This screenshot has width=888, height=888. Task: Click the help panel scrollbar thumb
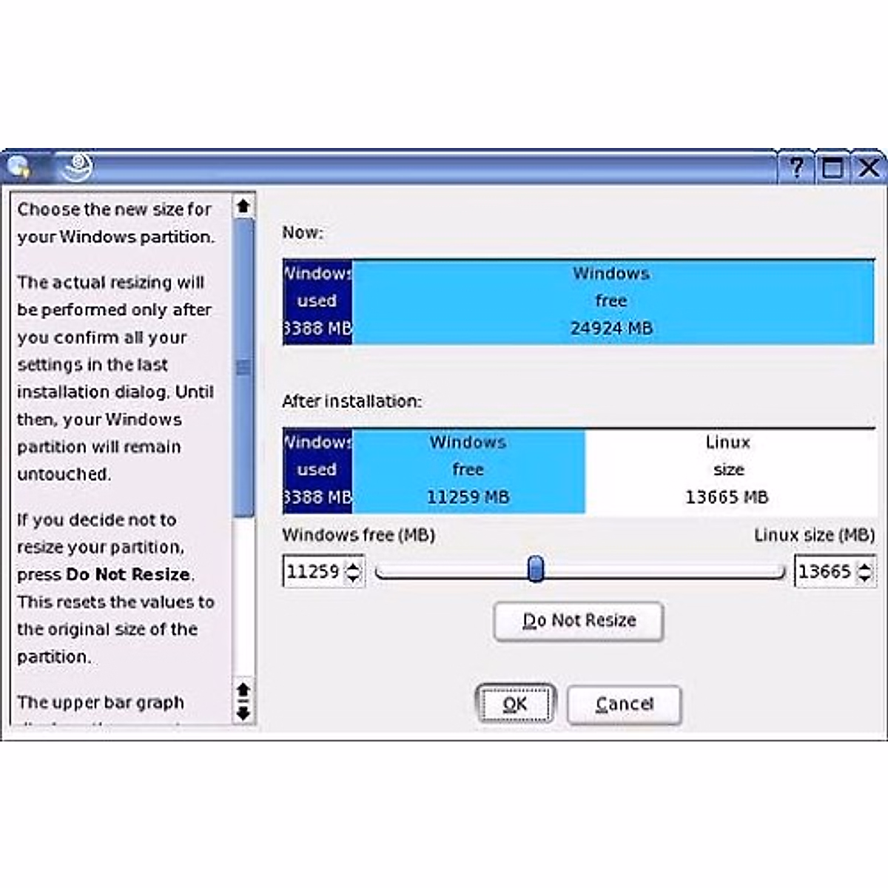242,363
